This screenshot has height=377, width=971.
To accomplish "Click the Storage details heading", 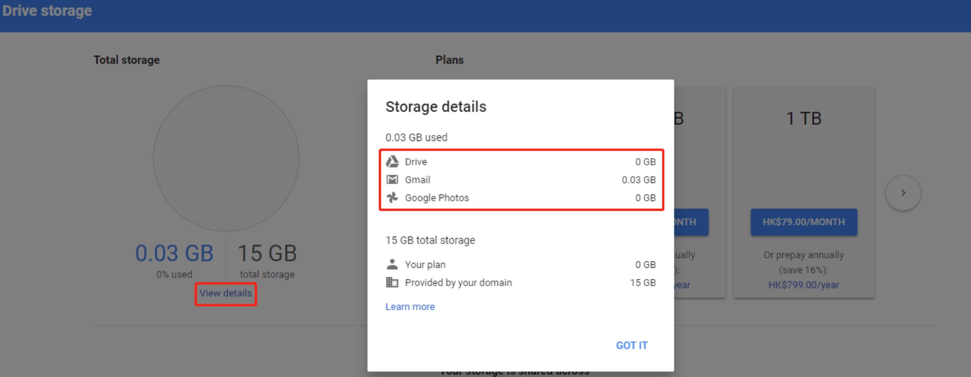I will point(436,107).
